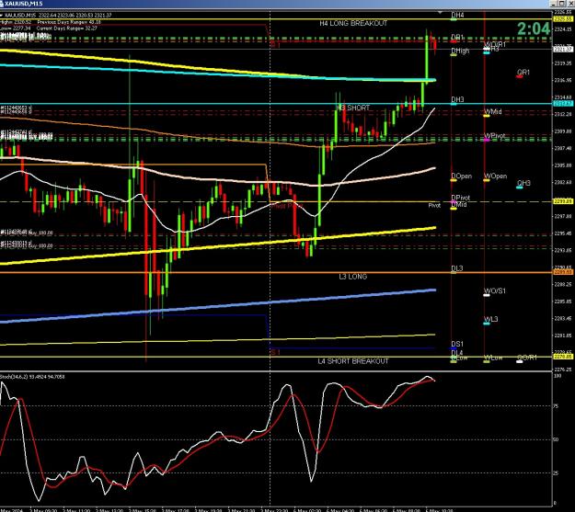Click the WOpen level marker

[496, 176]
